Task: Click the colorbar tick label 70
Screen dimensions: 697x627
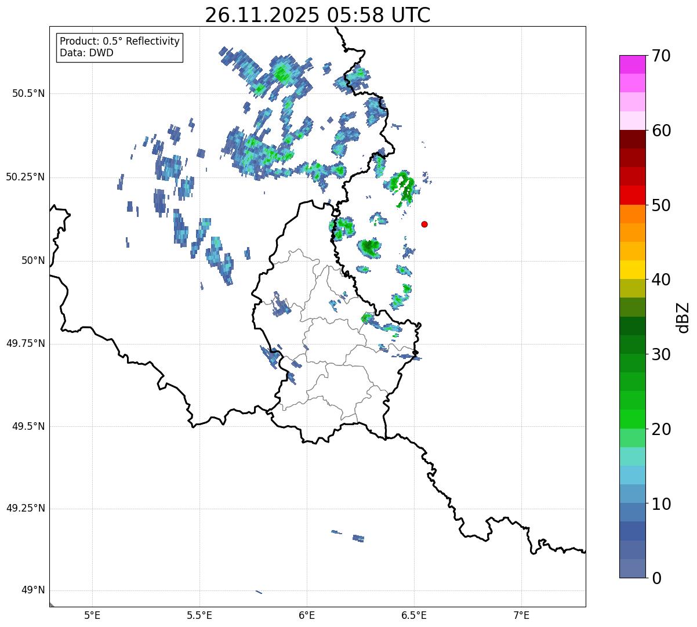Action: tap(661, 56)
